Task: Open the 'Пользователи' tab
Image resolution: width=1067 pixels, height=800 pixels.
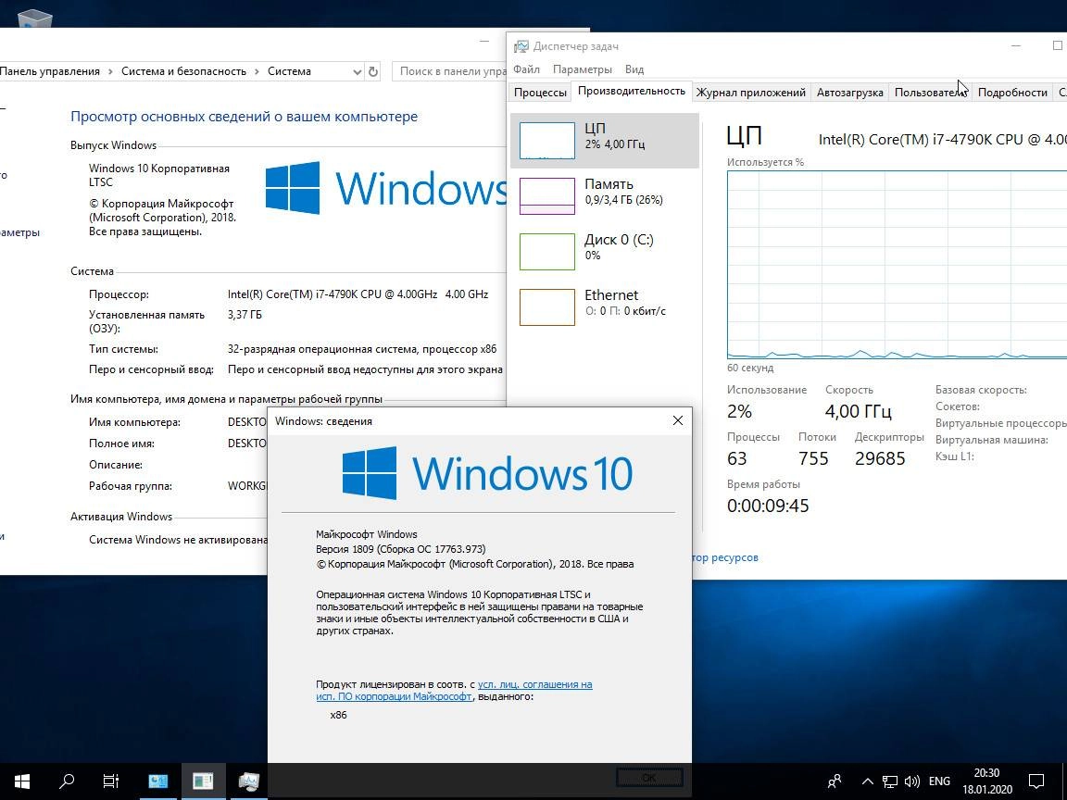Action: coord(930,93)
